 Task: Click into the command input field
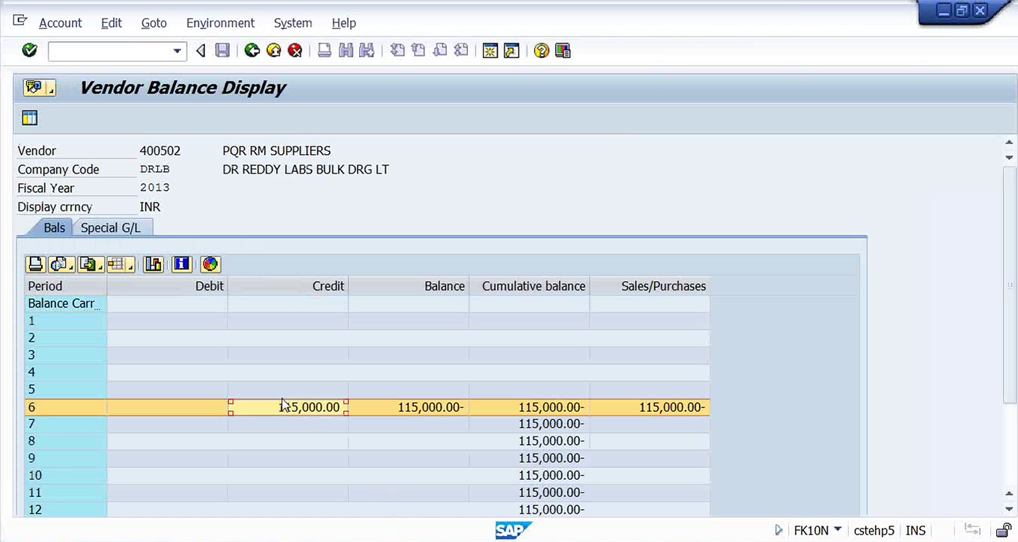109,51
